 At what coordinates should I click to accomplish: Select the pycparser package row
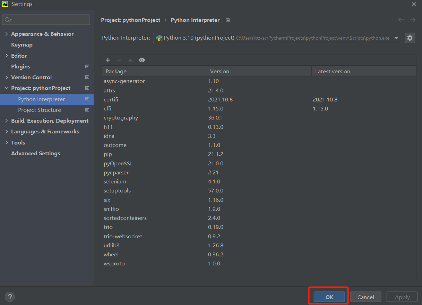259,172
